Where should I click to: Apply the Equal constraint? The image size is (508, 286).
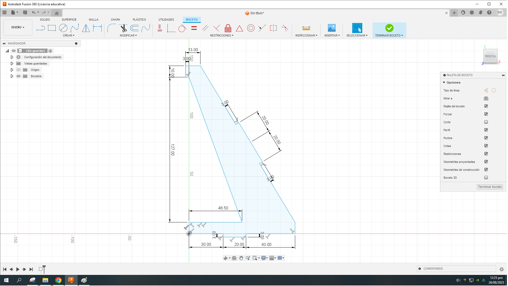click(194, 28)
